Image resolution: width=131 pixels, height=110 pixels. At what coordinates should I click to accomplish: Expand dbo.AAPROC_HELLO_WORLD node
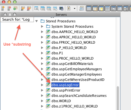42,32
